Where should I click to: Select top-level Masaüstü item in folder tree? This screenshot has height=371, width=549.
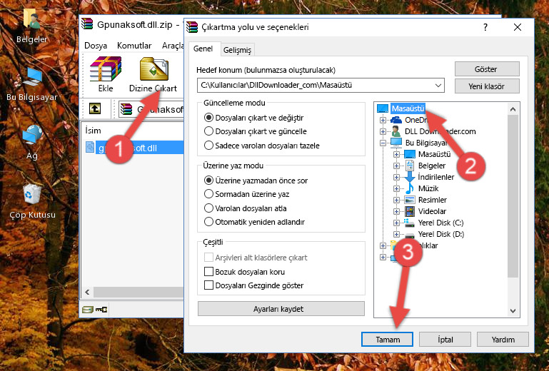408,108
